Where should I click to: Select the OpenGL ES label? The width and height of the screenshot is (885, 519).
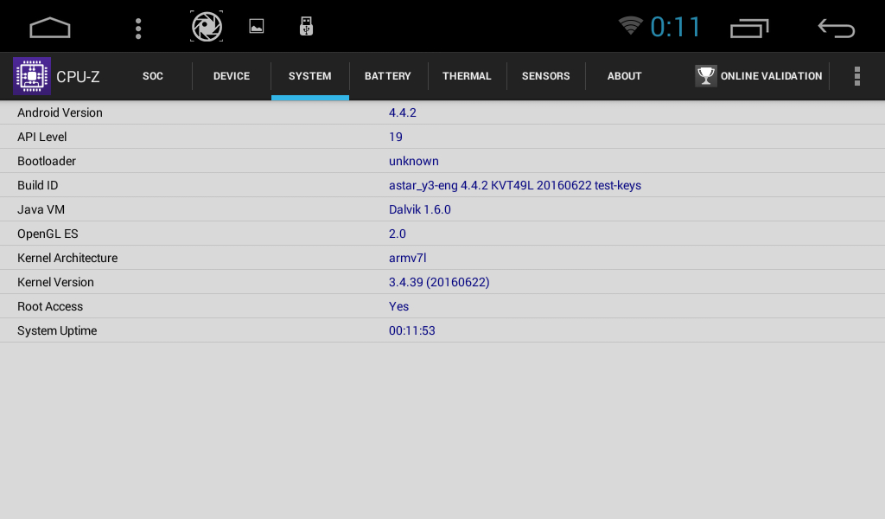48,234
